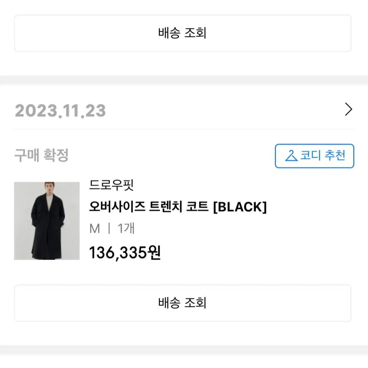
Task: Click the [BLACK] color label in title
Action: coord(240,207)
